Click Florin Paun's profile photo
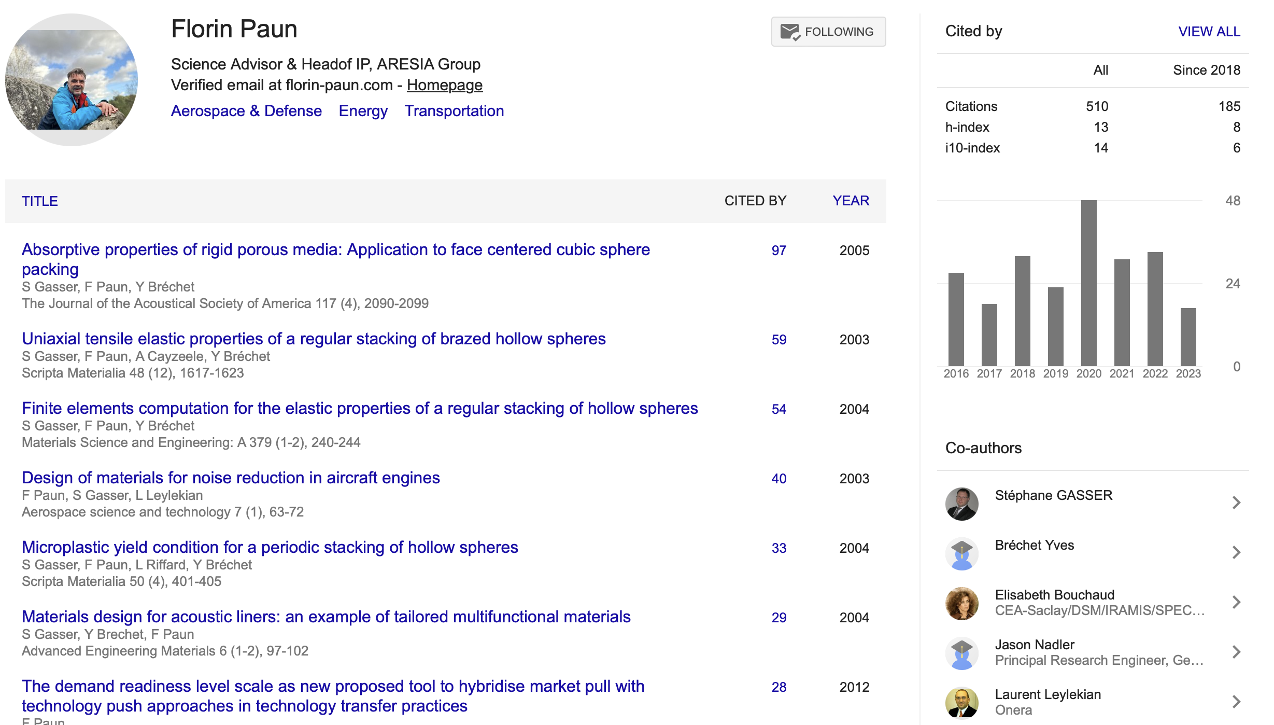 tap(72, 80)
